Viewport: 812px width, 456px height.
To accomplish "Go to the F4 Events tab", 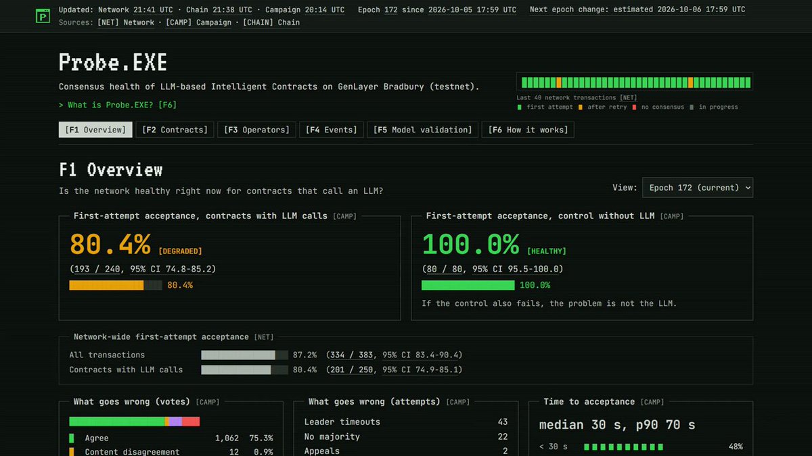I will [x=332, y=130].
